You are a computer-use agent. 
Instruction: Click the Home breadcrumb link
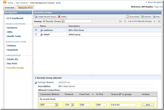10,3
